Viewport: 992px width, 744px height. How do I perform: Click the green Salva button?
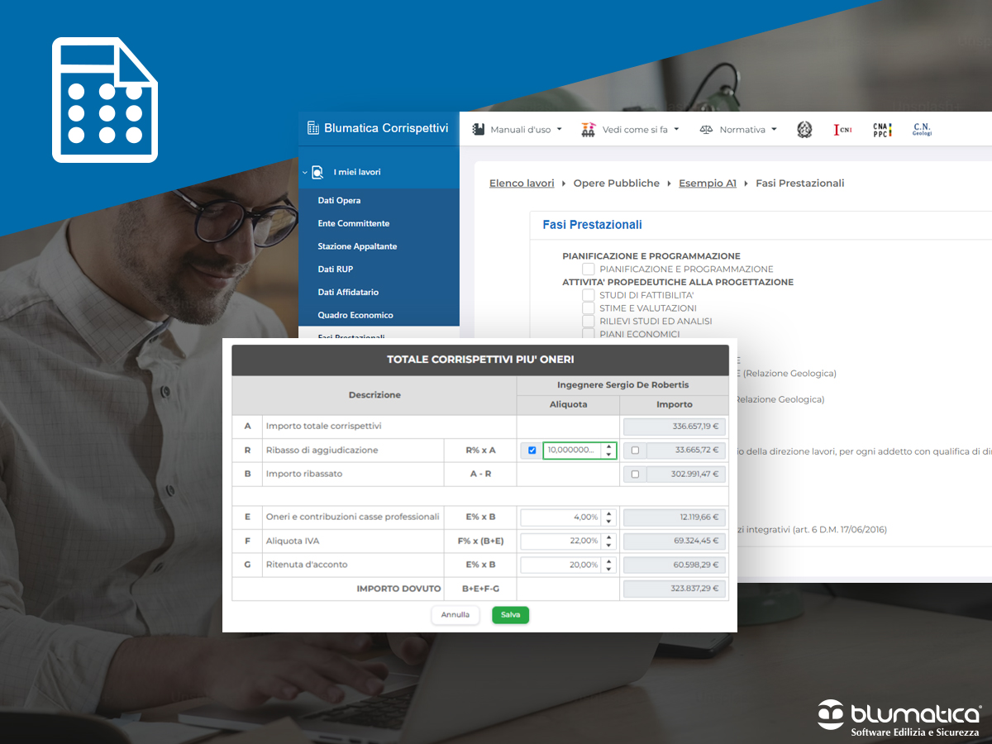510,615
